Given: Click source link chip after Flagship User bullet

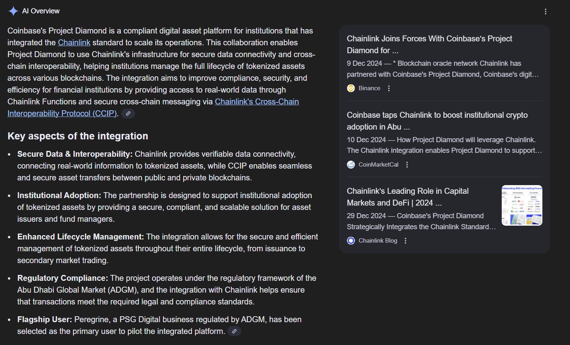Looking at the screenshot, I should click(234, 331).
